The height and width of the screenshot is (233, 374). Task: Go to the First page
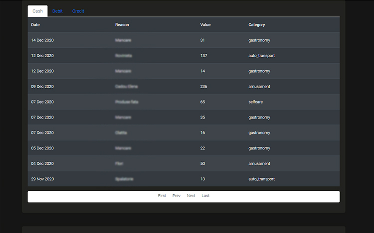point(162,196)
